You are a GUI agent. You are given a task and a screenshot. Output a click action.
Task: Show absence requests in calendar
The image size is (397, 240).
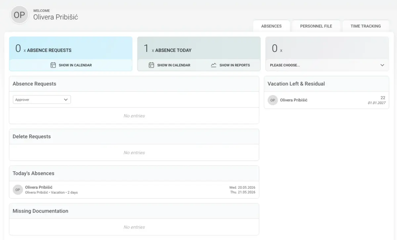[x=71, y=65]
